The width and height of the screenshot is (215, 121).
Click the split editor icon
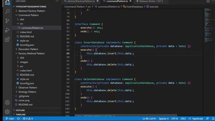208,1
